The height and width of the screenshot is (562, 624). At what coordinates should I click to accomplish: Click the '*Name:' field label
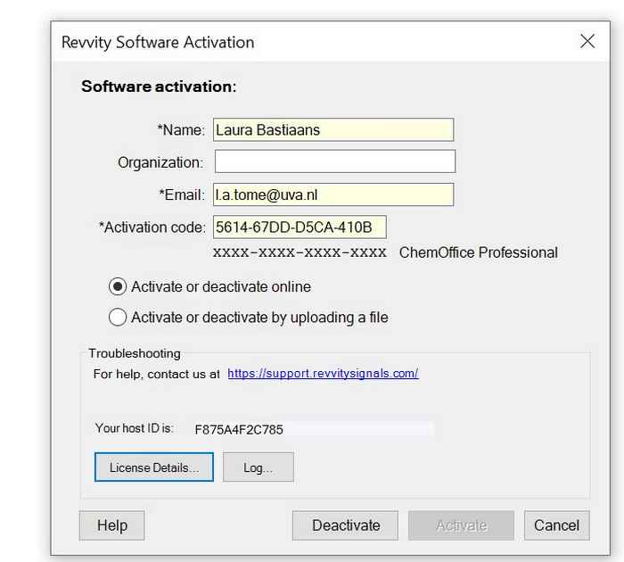tap(181, 130)
